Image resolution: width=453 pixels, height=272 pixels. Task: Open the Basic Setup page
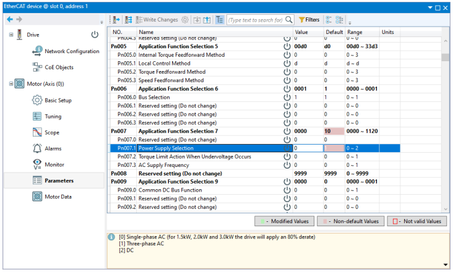(x=58, y=100)
